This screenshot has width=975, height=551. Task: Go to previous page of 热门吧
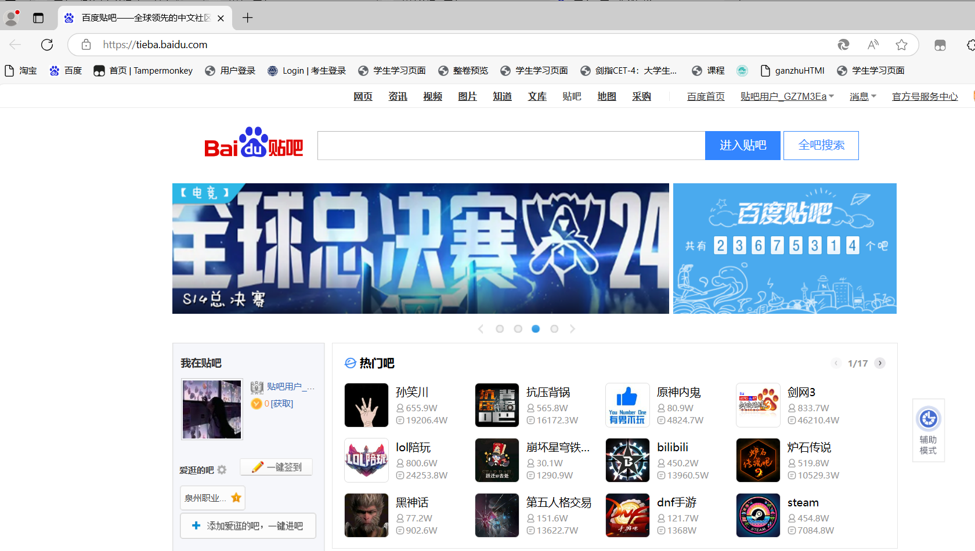pyautogui.click(x=836, y=363)
